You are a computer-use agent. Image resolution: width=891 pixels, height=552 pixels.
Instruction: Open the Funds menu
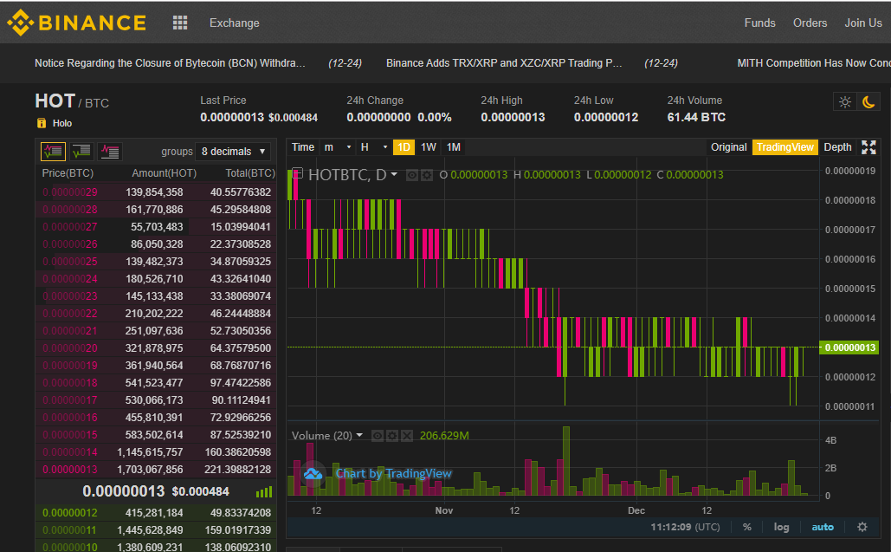759,23
